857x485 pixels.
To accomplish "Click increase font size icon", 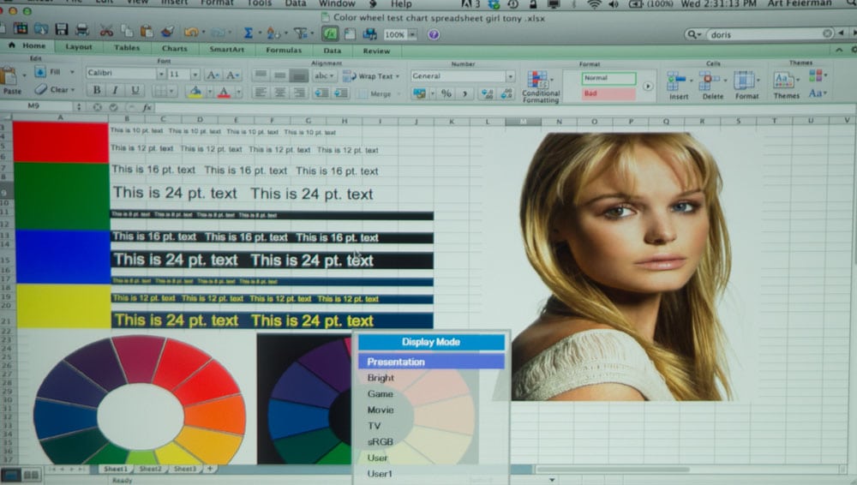I will coord(213,75).
